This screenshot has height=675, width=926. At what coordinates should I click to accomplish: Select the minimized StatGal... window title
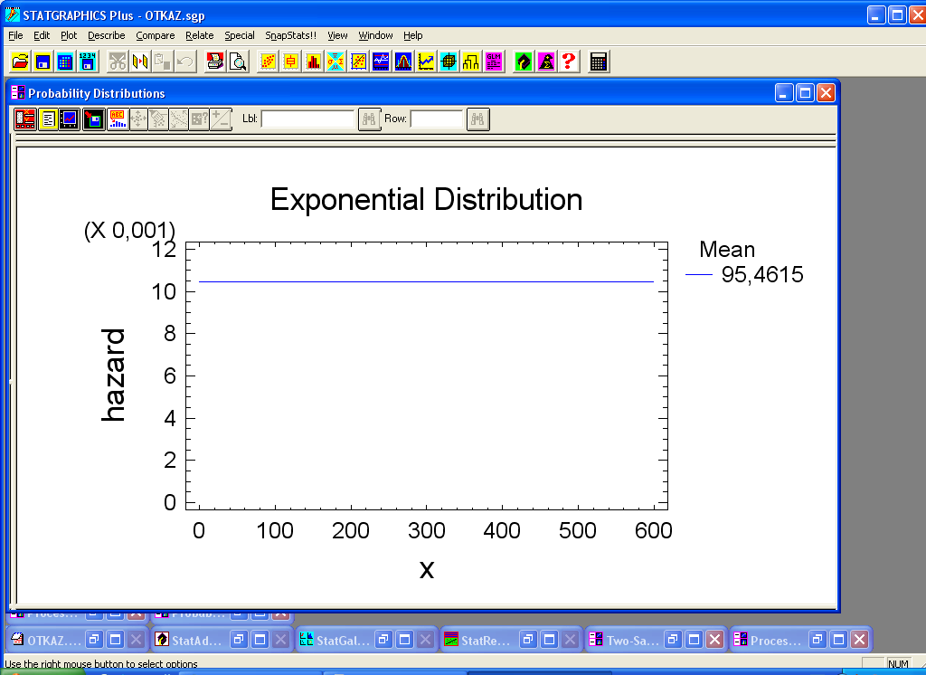pyautogui.click(x=343, y=640)
